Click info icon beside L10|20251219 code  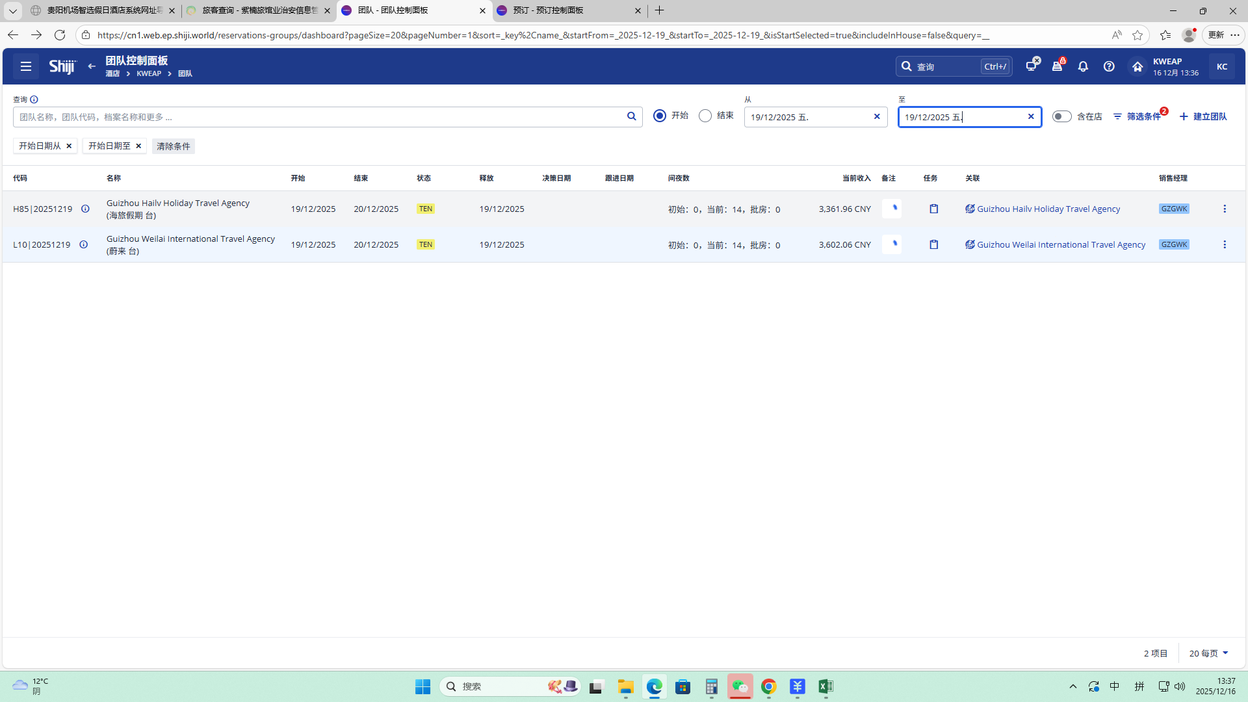click(83, 244)
